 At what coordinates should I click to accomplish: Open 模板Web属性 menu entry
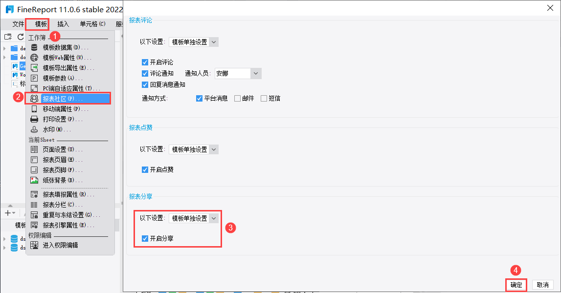[x=65, y=58]
